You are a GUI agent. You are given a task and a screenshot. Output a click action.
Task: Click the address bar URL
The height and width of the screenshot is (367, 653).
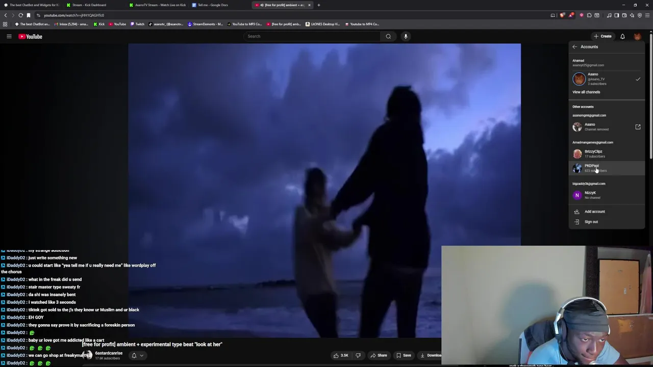click(74, 15)
